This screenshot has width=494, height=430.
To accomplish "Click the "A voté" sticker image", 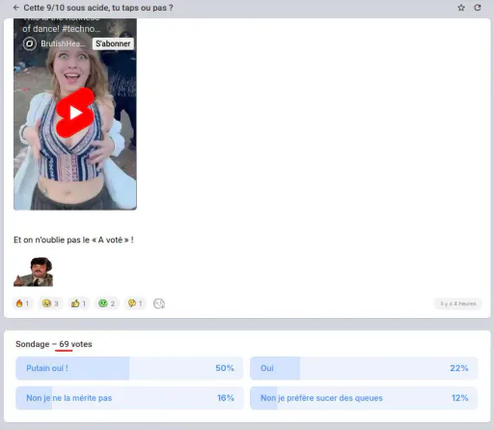I will [x=33, y=272].
